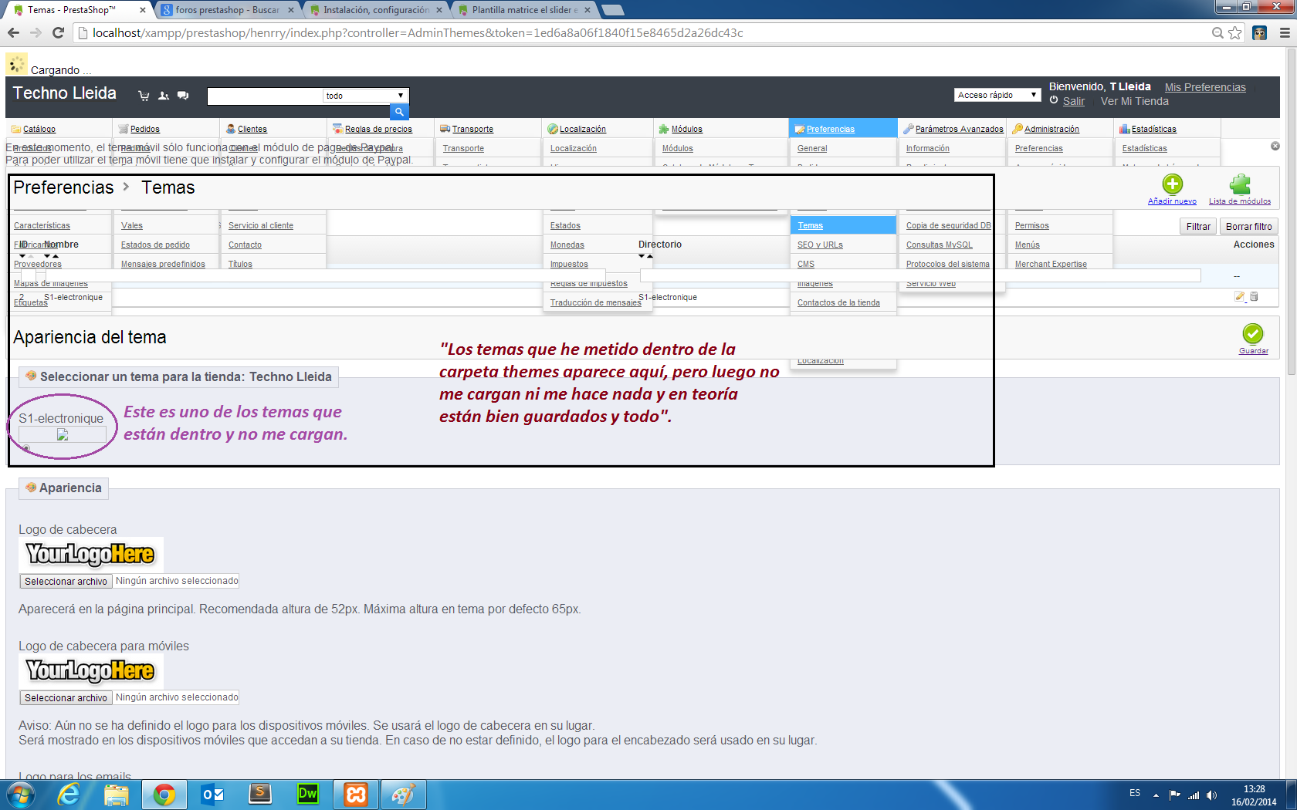Open Sublime Text from the taskbar
Screen dimensions: 1297x810
coord(260,794)
